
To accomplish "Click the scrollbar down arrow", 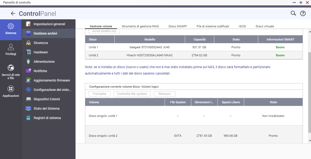I will (x=309, y=141).
